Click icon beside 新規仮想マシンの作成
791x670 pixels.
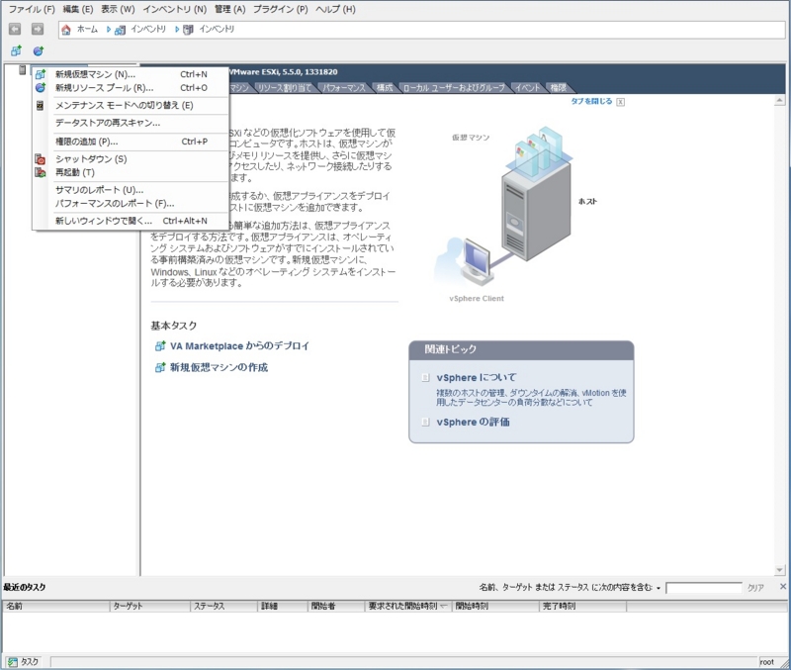point(160,367)
